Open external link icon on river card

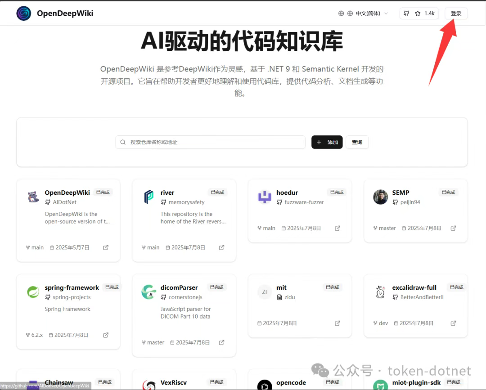[221, 247]
